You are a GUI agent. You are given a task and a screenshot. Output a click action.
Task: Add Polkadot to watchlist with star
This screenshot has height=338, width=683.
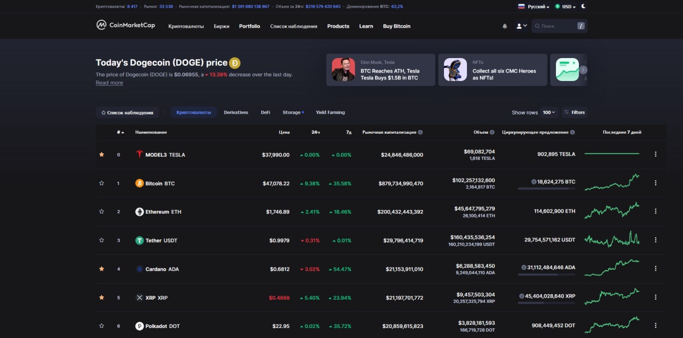[101, 326]
